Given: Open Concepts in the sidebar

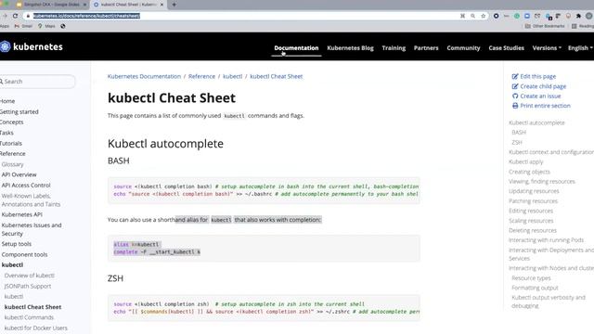Looking at the screenshot, I should point(12,122).
